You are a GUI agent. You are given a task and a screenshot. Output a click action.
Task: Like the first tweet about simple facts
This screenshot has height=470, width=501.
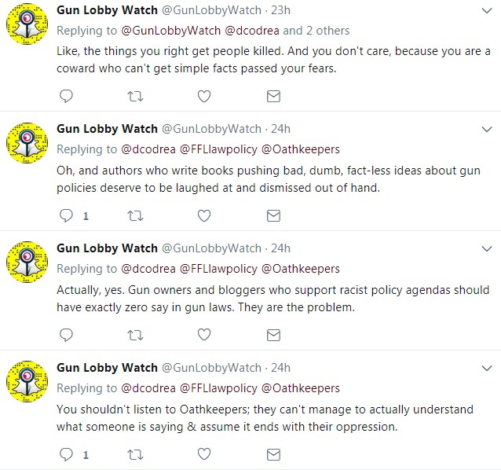click(204, 96)
